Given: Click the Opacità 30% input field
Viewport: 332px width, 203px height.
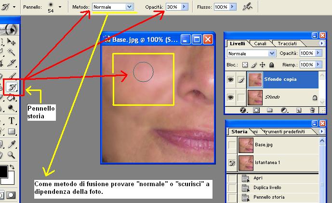Looking at the screenshot, I should pos(172,7).
